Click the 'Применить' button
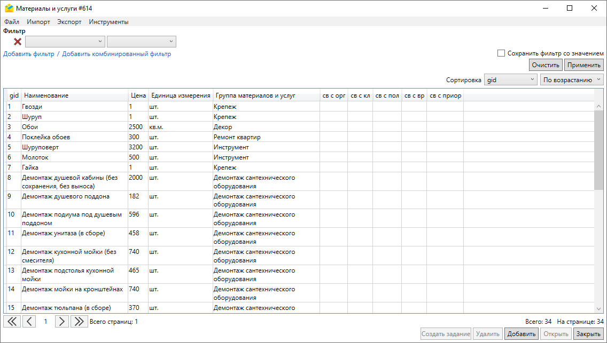Viewport: 607px width, 343px height. [584, 65]
